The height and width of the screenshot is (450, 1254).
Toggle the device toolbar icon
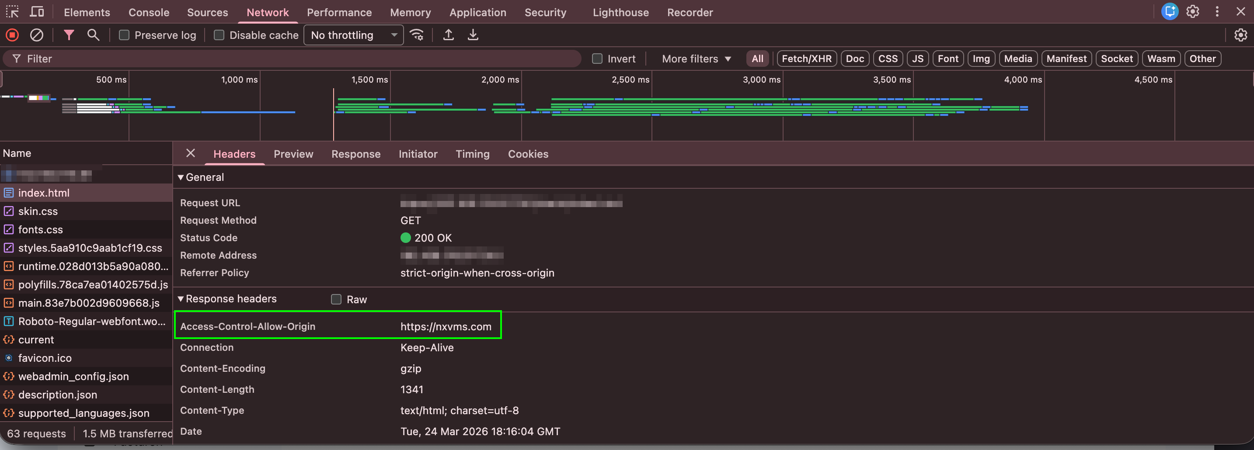point(37,12)
